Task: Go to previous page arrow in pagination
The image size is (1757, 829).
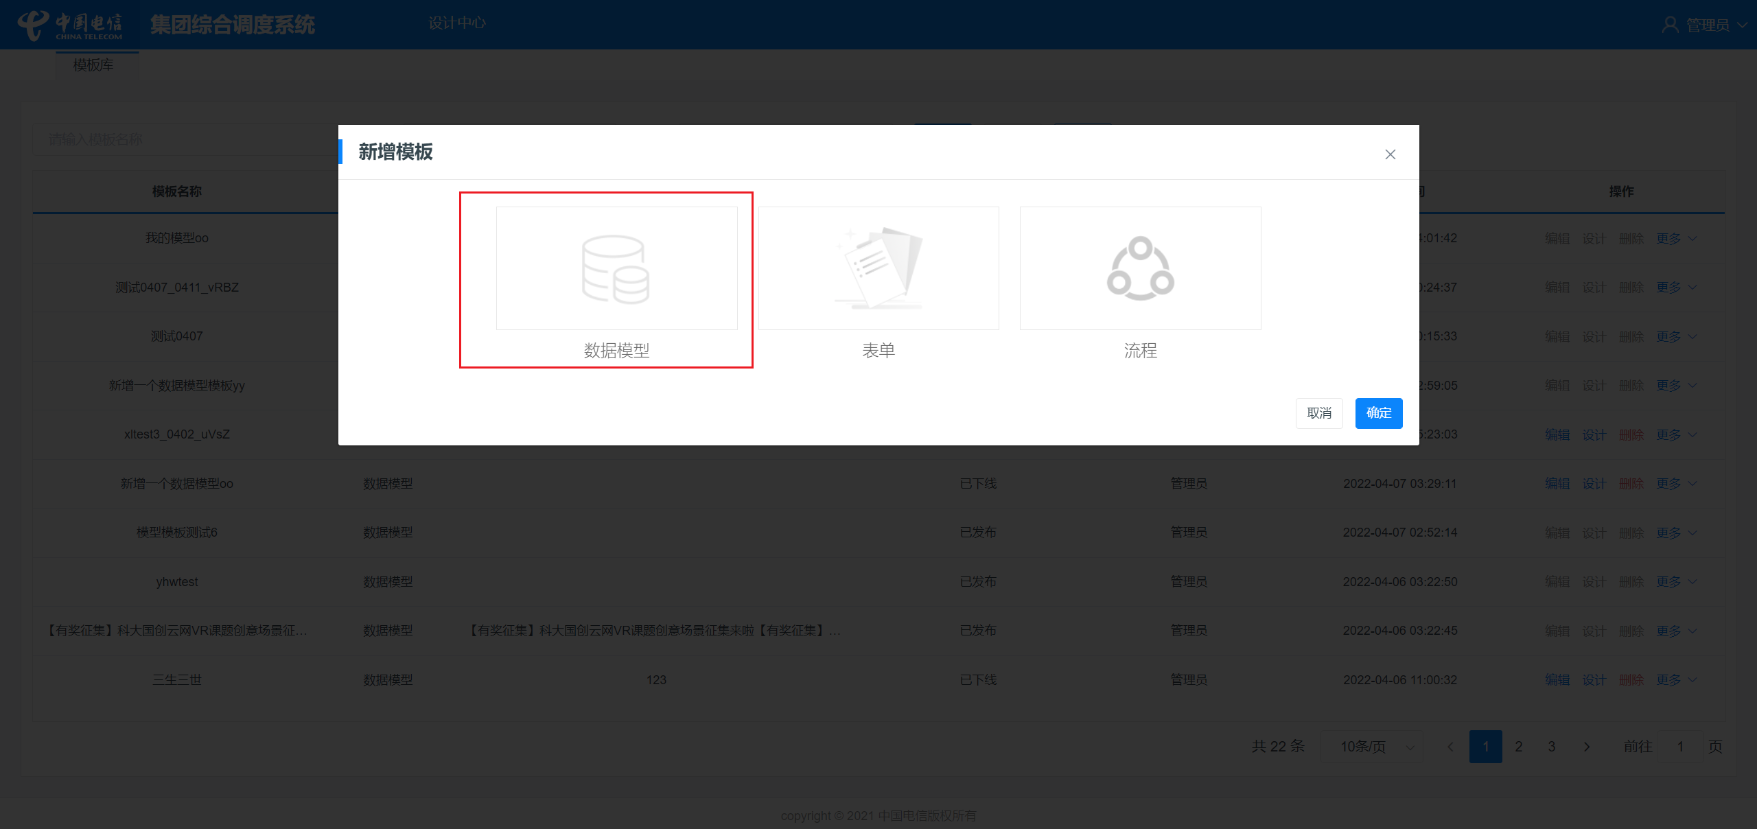Action: pyautogui.click(x=1450, y=747)
